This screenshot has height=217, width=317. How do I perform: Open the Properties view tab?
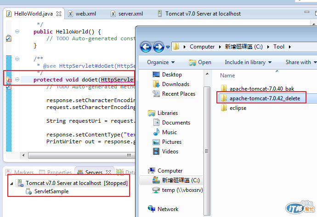pyautogui.click(x=56, y=172)
